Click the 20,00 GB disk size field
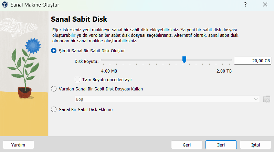The width and height of the screenshot is (274, 152). (252, 61)
